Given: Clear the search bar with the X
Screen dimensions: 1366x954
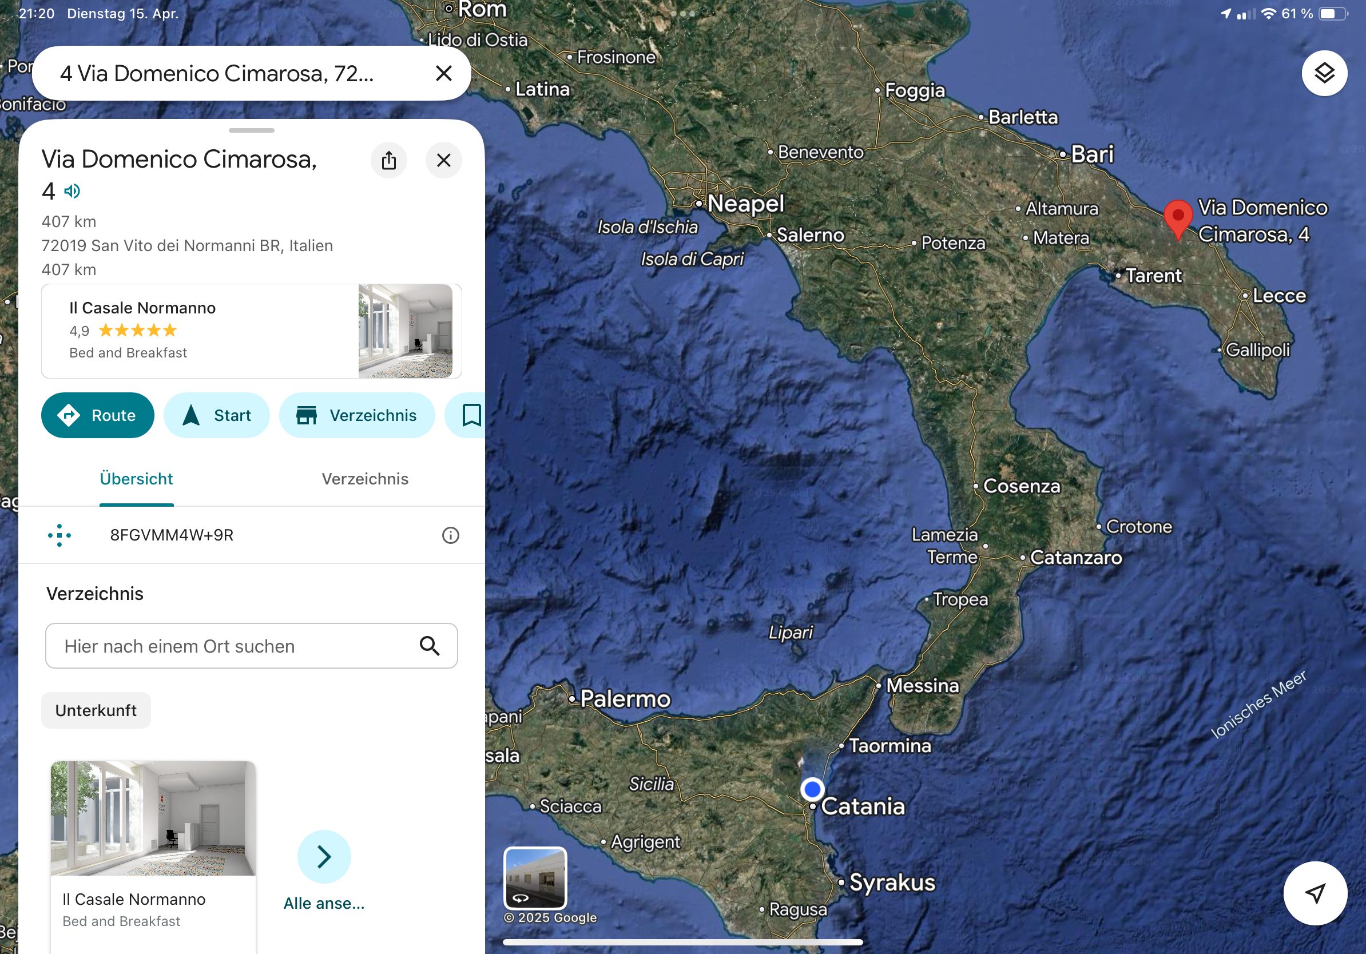Looking at the screenshot, I should (x=443, y=73).
